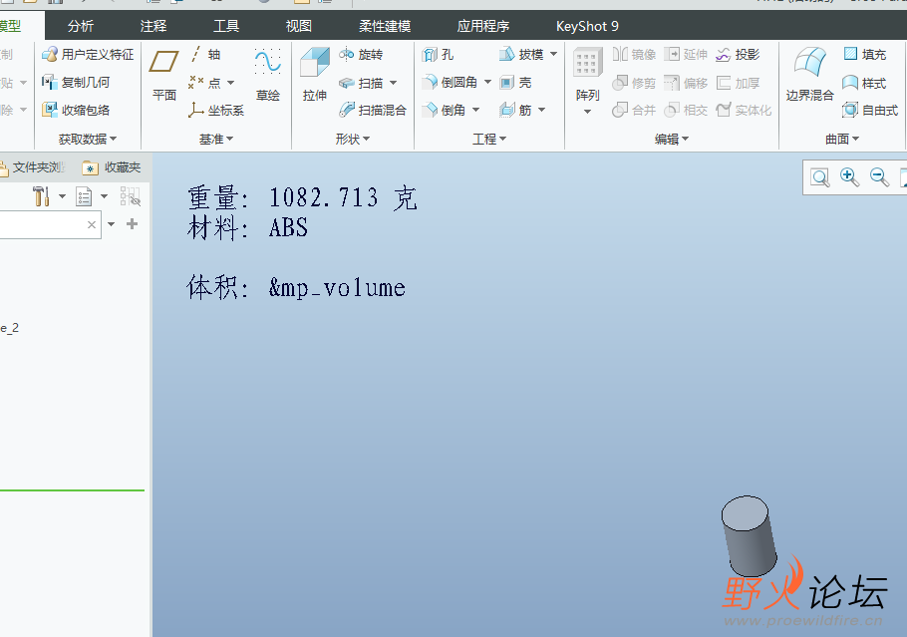Click the 偏移 offset tool
This screenshot has height=637, width=907.
[686, 83]
